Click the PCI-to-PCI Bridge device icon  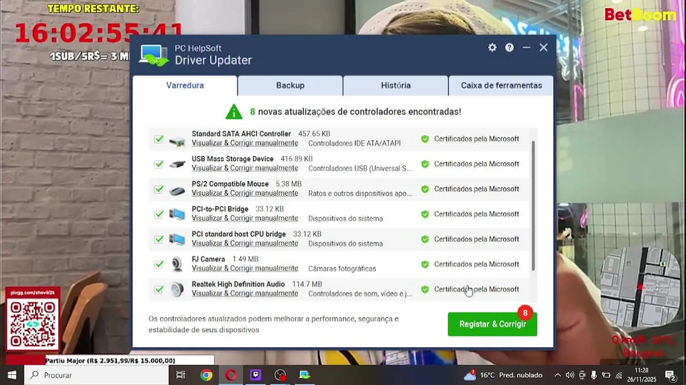tap(177, 214)
